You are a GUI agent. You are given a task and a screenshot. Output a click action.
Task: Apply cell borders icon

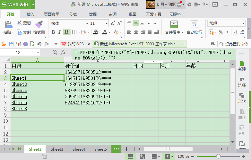[x=74, y=32]
